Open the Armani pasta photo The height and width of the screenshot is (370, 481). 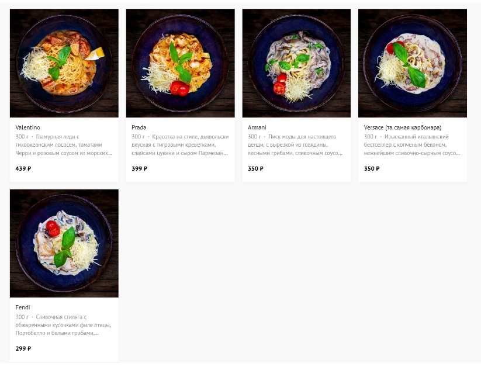(x=296, y=63)
